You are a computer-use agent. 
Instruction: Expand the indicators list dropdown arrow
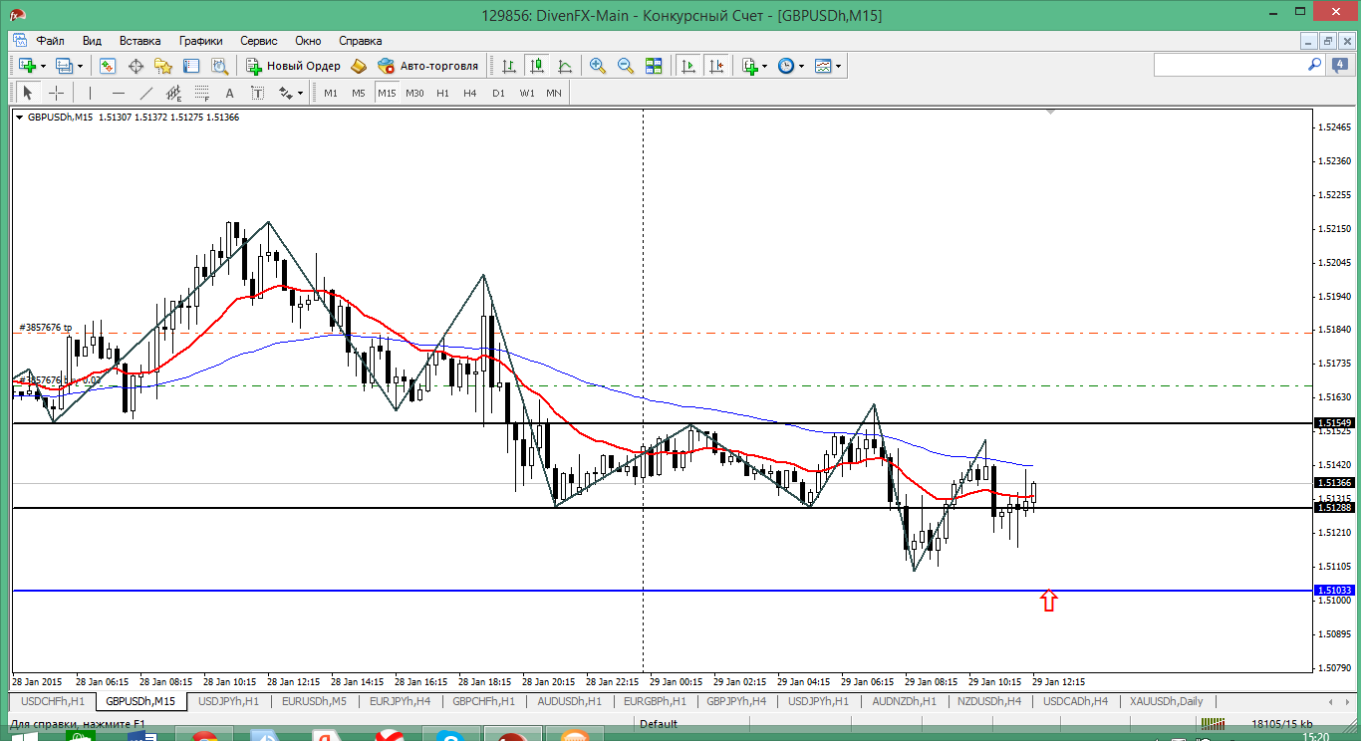click(x=764, y=66)
